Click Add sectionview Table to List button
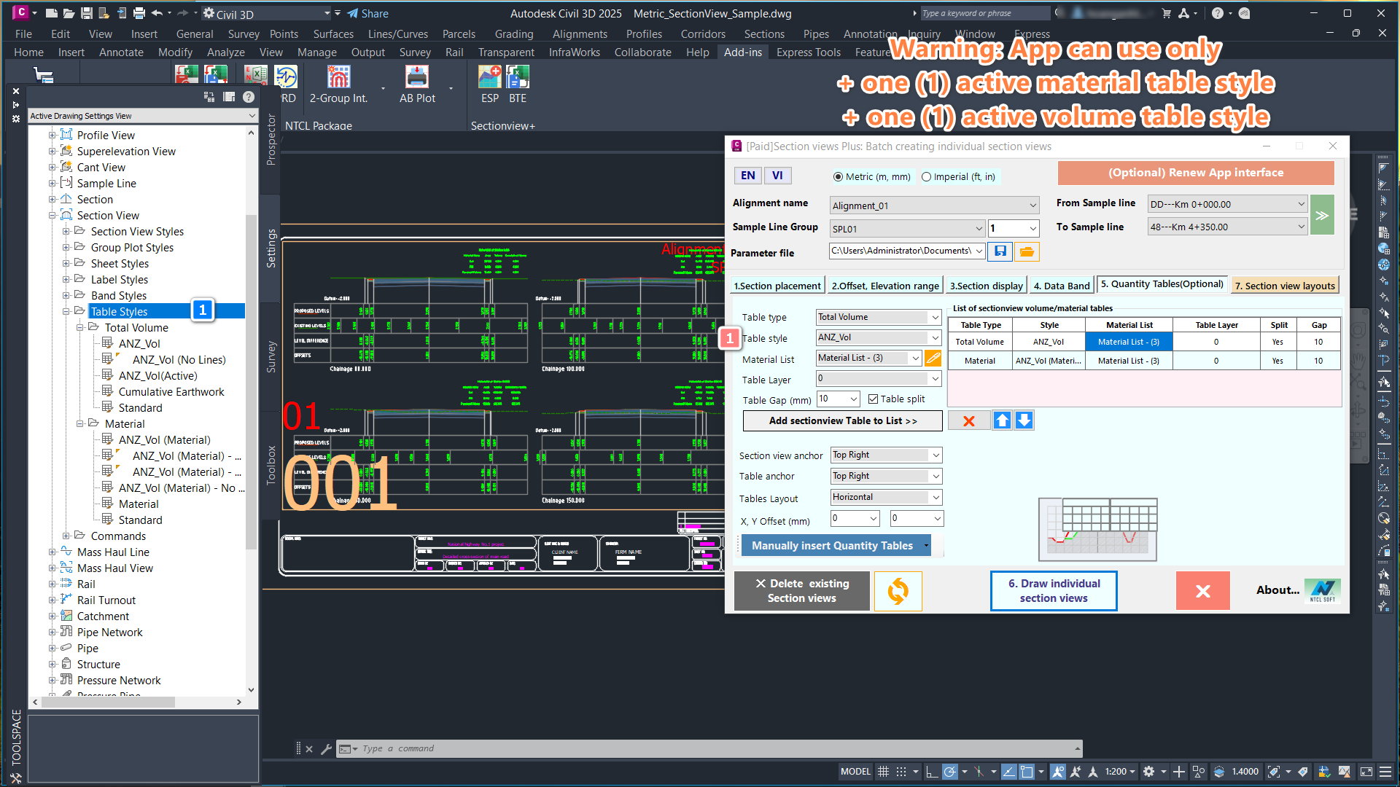 842,420
